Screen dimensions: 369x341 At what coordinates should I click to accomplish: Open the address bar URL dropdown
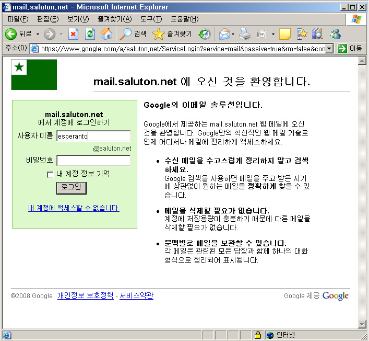point(329,49)
